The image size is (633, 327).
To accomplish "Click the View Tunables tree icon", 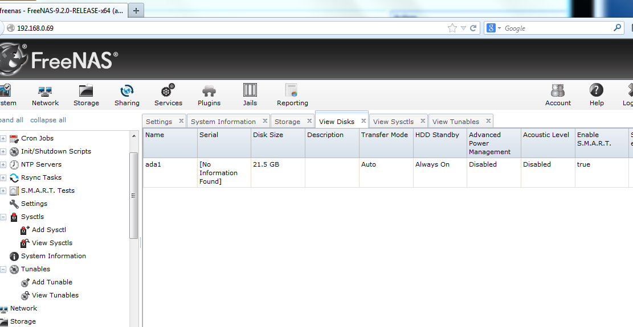I will point(25,296).
